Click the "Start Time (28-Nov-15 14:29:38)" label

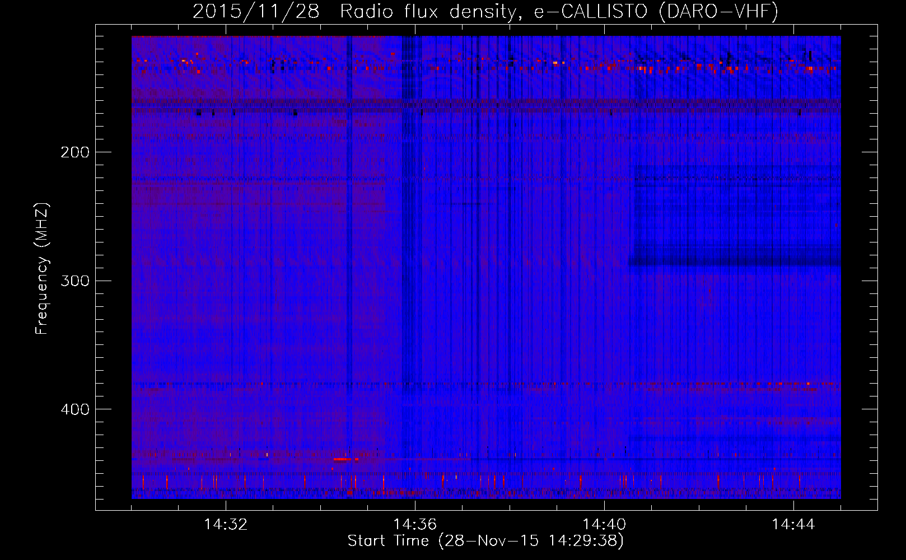485,541
